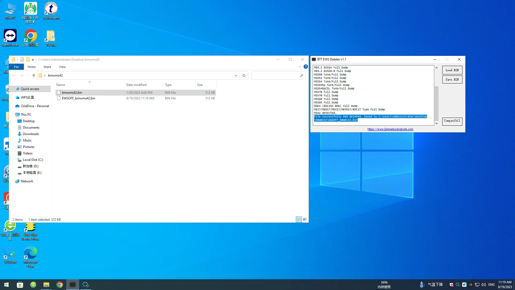Screen dimensions: 515x290
Task: Click the Quick access section in sidebar
Action: coord(30,89)
